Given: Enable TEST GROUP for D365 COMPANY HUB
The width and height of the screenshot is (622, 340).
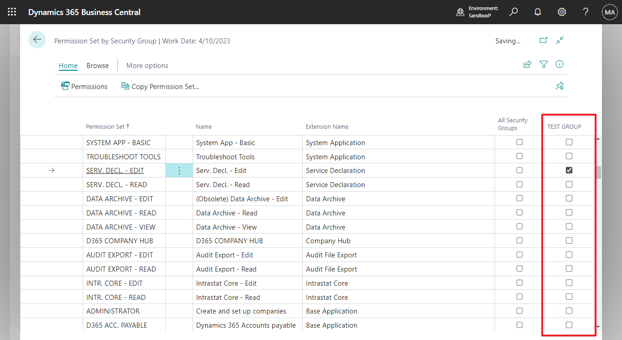Looking at the screenshot, I should tap(569, 241).
